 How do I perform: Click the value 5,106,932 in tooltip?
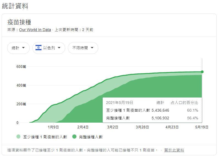pyautogui.click(x=160, y=118)
